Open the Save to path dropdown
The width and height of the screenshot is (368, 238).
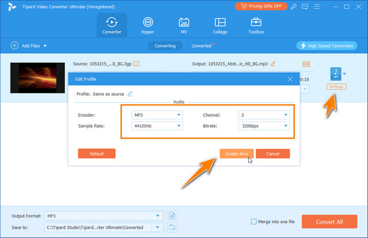[x=157, y=227]
